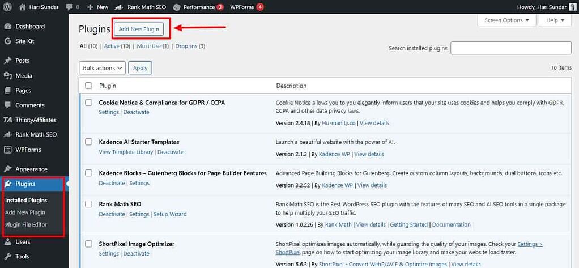Viewport: 579px width, 268px height.
Task: Click the Posts pin icon
Action: [8, 61]
